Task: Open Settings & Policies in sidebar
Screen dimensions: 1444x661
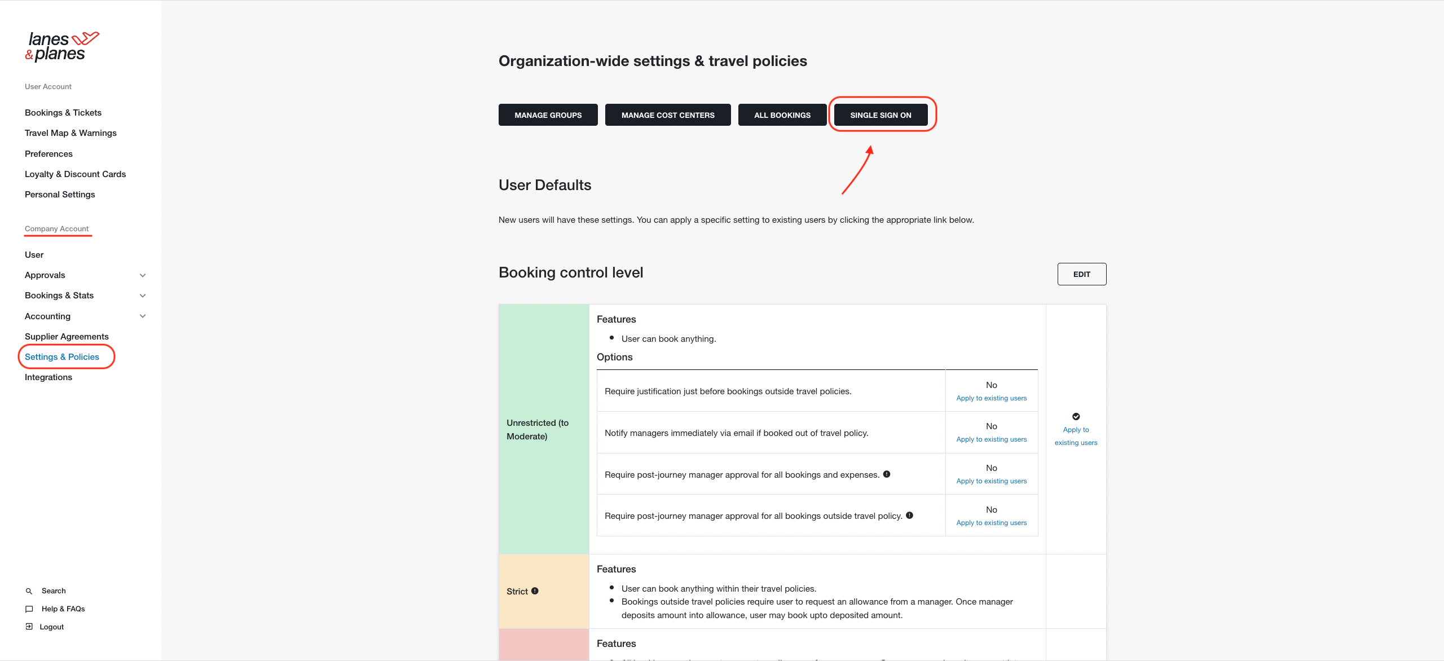Action: (x=62, y=357)
